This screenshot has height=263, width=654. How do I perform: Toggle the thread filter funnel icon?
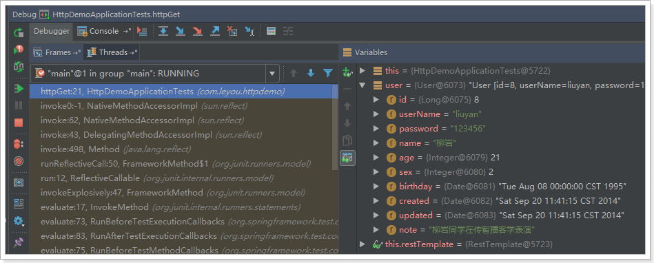[328, 74]
